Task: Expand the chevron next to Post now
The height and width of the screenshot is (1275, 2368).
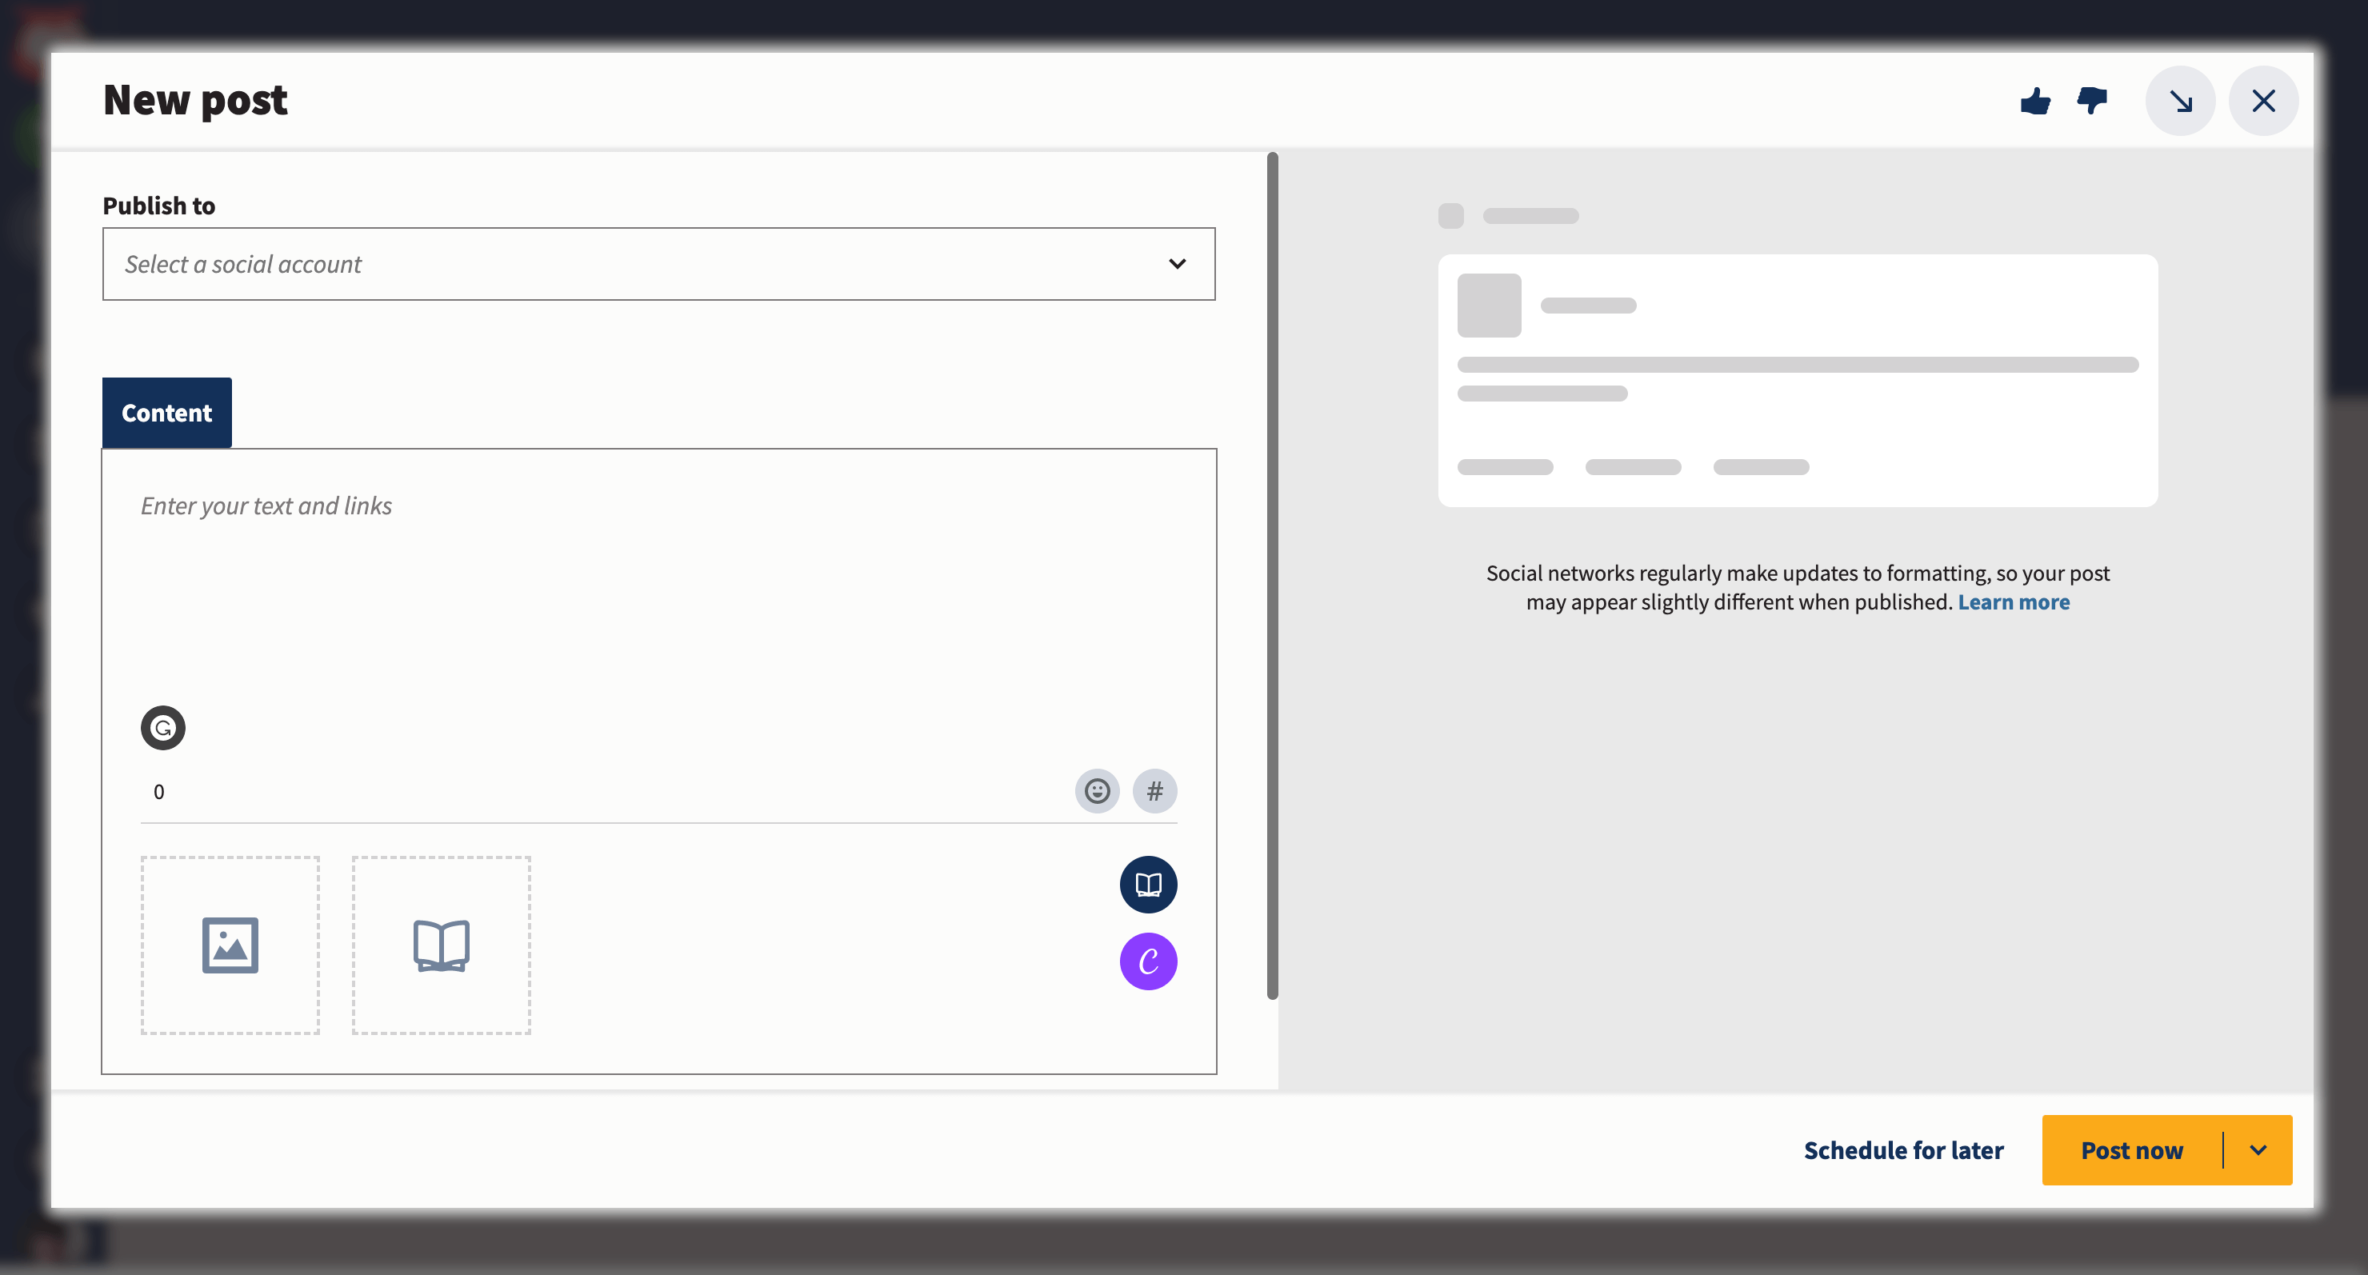Action: pos(2261,1149)
